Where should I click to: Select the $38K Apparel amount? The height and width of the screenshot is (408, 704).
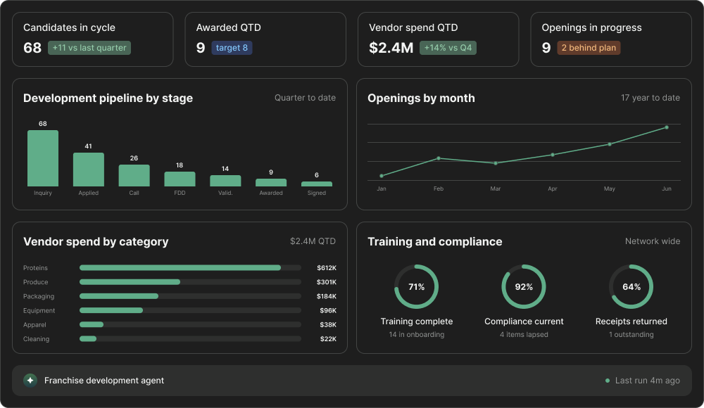(328, 325)
